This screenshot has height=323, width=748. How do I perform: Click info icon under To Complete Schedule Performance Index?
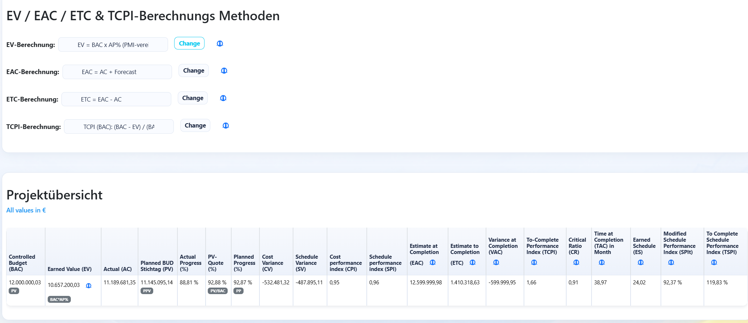tap(714, 262)
